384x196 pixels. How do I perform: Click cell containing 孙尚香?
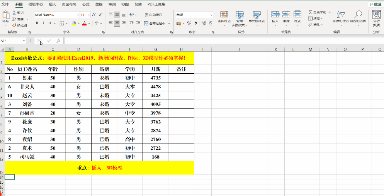click(27, 113)
